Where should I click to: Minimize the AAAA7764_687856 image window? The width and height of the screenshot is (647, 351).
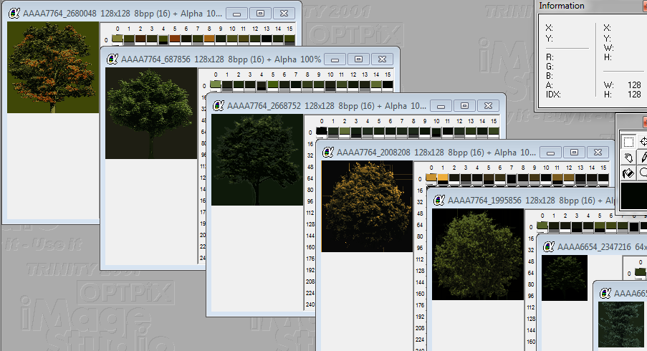[x=337, y=59]
